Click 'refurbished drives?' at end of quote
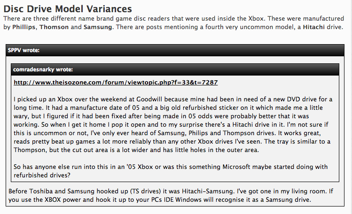This screenshot has width=352, height=214. (x=42, y=175)
